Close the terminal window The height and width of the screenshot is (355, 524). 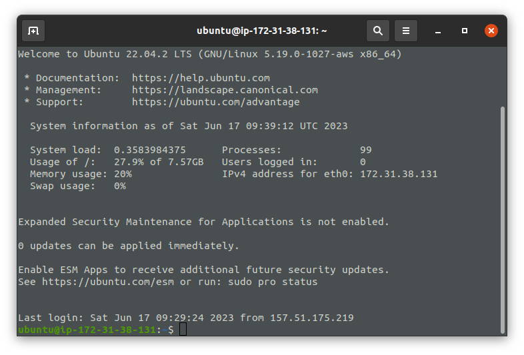(x=491, y=31)
